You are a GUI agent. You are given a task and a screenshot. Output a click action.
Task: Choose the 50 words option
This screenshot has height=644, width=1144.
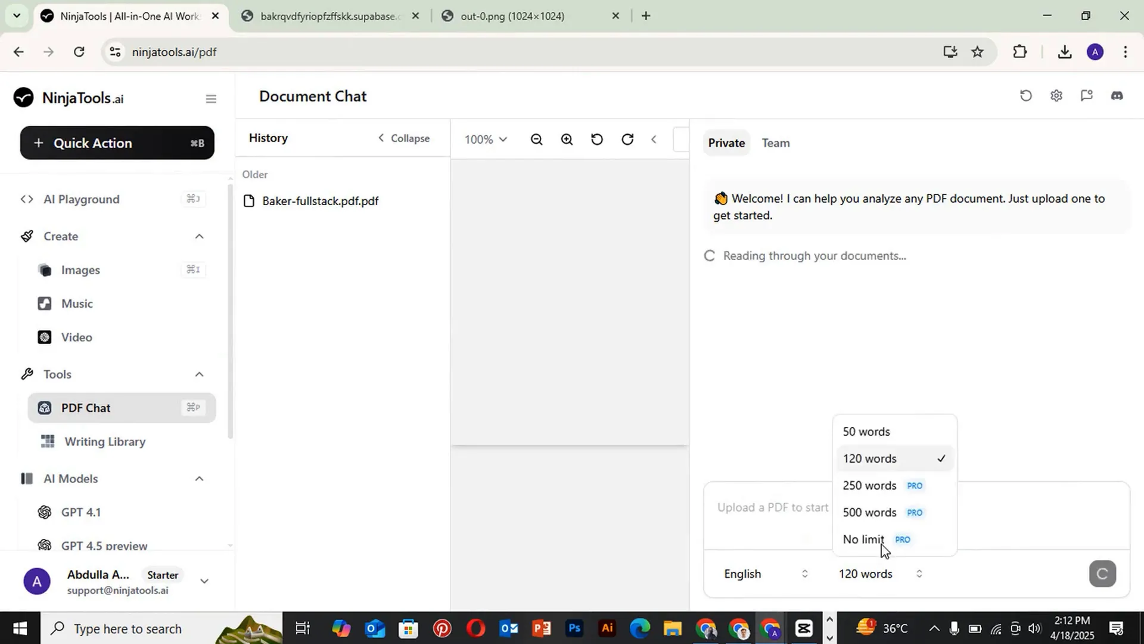[x=895, y=432]
